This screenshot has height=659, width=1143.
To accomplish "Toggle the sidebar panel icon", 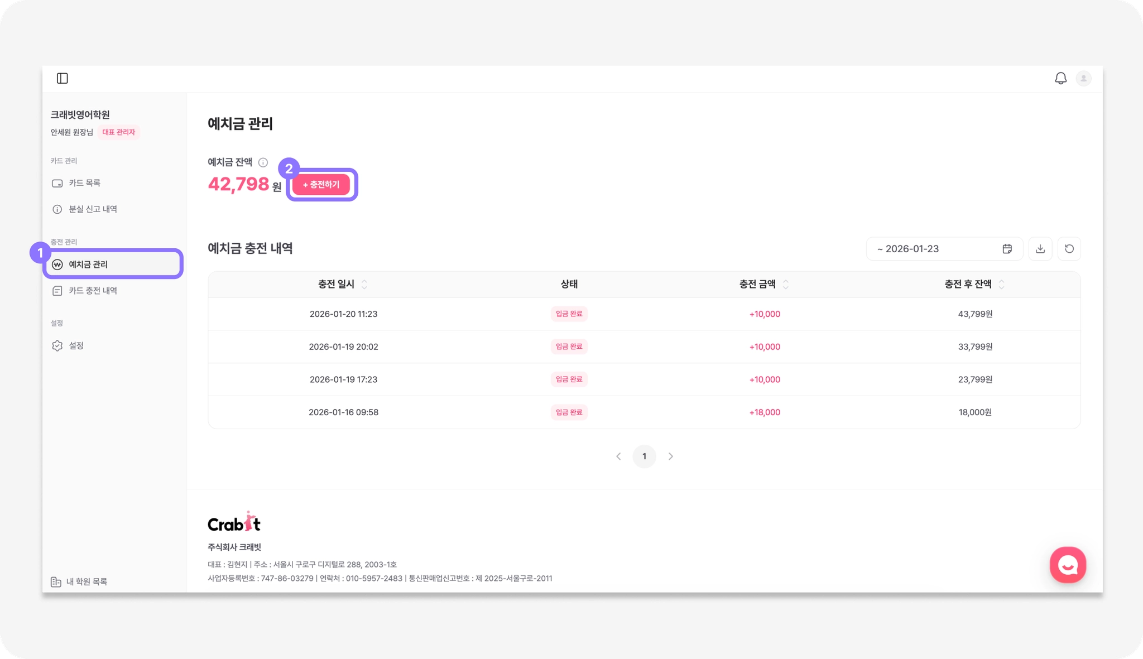I will click(63, 78).
